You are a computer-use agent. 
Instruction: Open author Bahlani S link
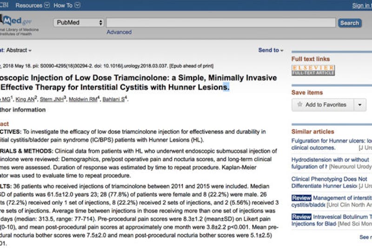click(x=114, y=99)
